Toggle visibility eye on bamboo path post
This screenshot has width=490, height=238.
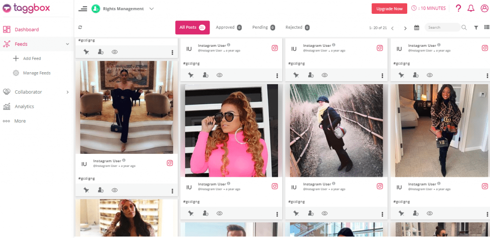click(325, 213)
